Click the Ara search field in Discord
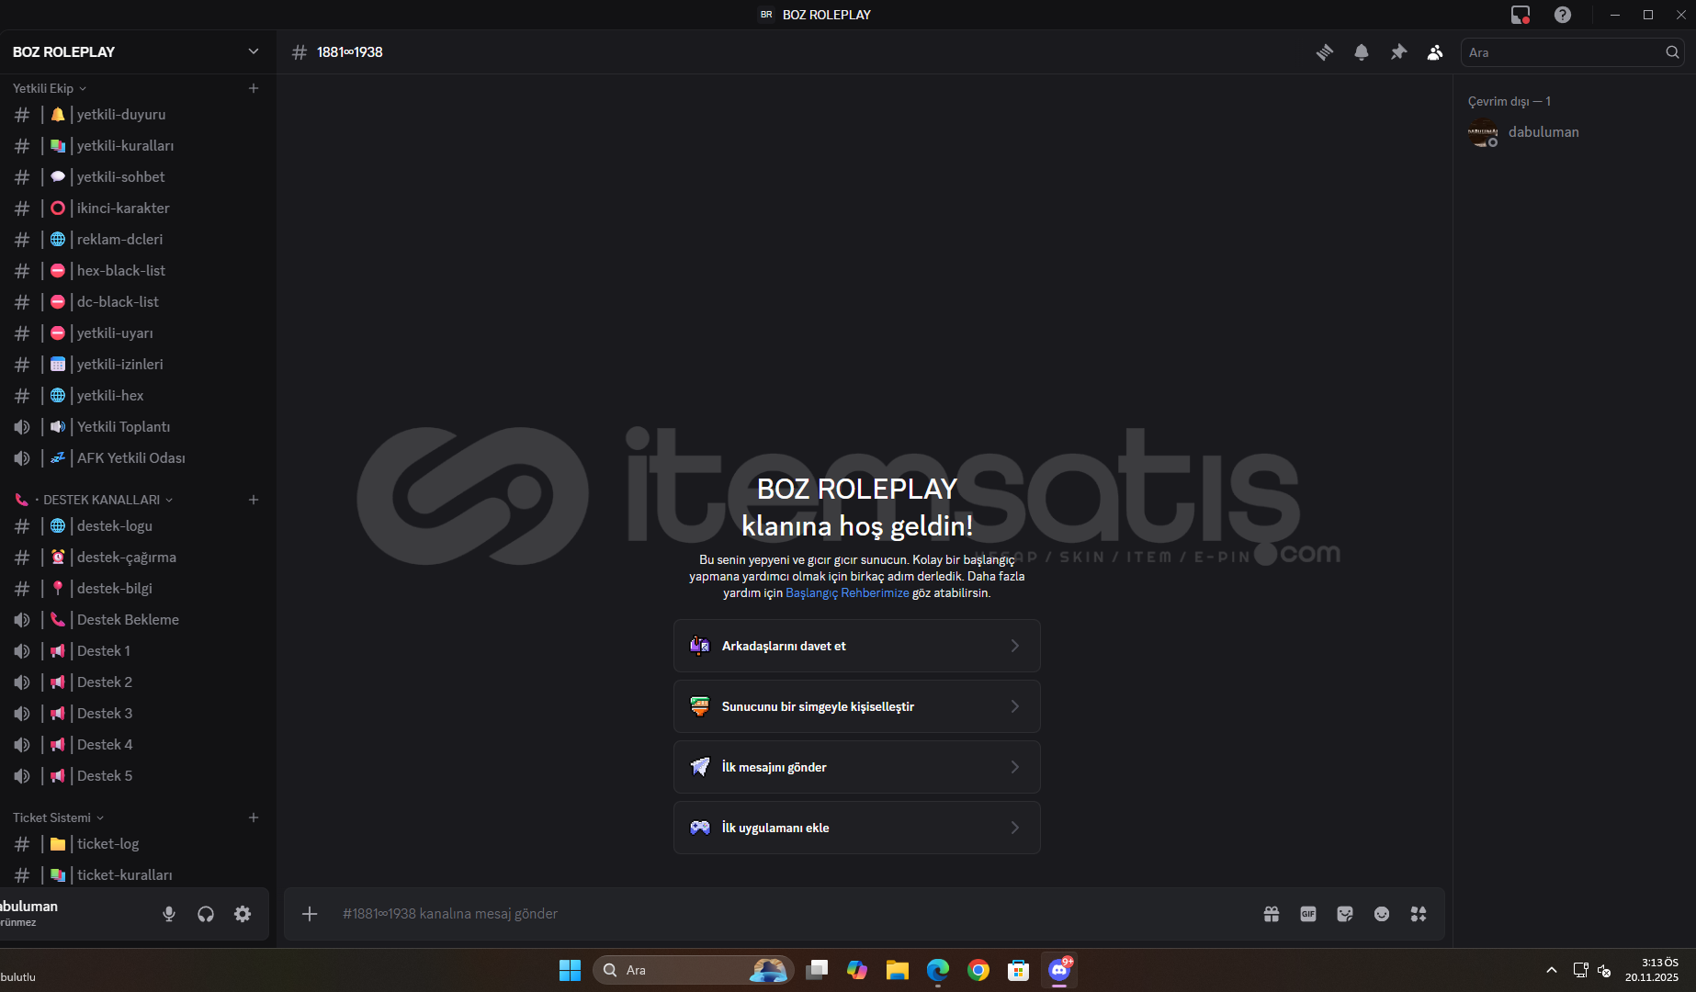The height and width of the screenshot is (992, 1696). tap(1572, 52)
